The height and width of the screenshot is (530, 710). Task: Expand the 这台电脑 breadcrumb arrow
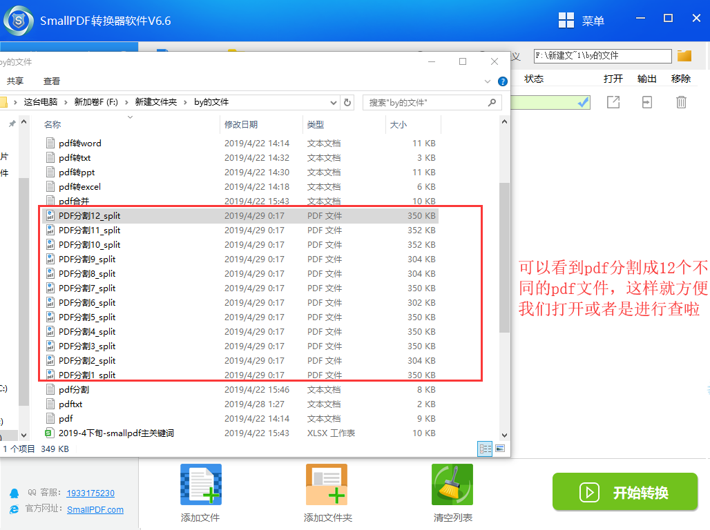[66, 102]
